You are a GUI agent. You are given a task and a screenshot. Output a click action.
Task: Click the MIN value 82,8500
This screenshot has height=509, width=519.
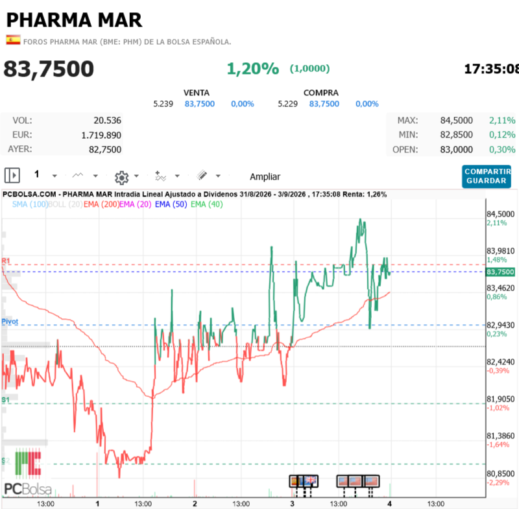[x=456, y=135]
